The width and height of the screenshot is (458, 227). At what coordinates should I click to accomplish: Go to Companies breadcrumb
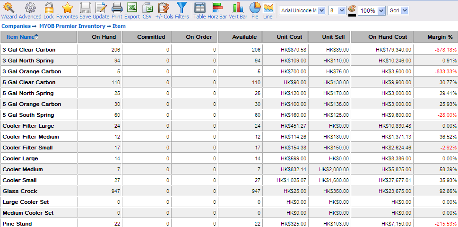pos(16,26)
